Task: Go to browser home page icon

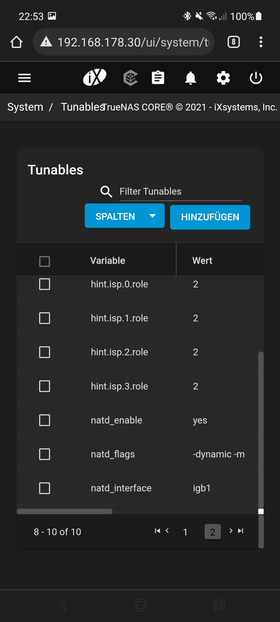Action: [16, 42]
